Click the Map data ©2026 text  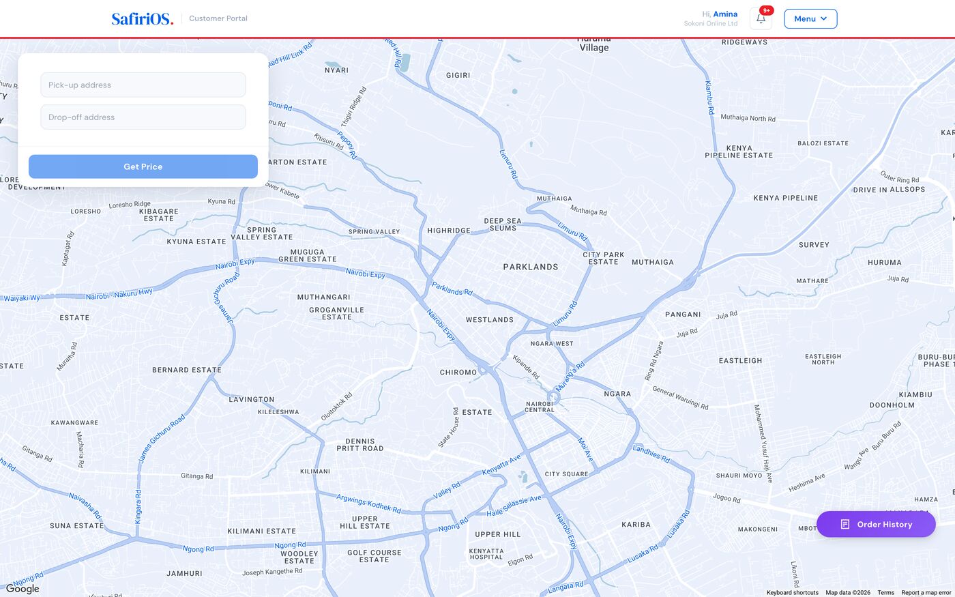click(x=848, y=592)
